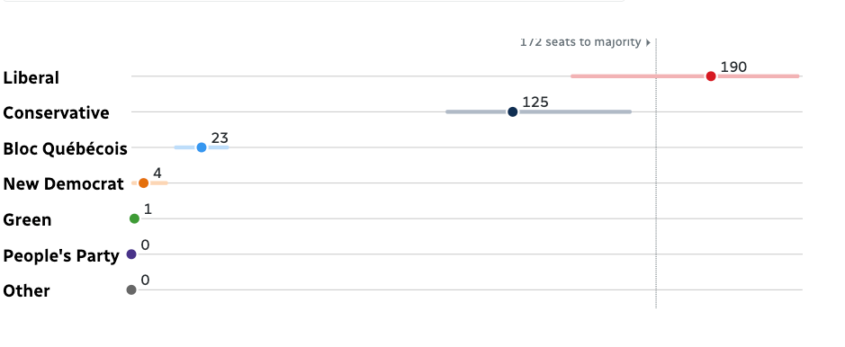Click the 190 seat count number
The width and height of the screenshot is (845, 347).
tap(733, 67)
